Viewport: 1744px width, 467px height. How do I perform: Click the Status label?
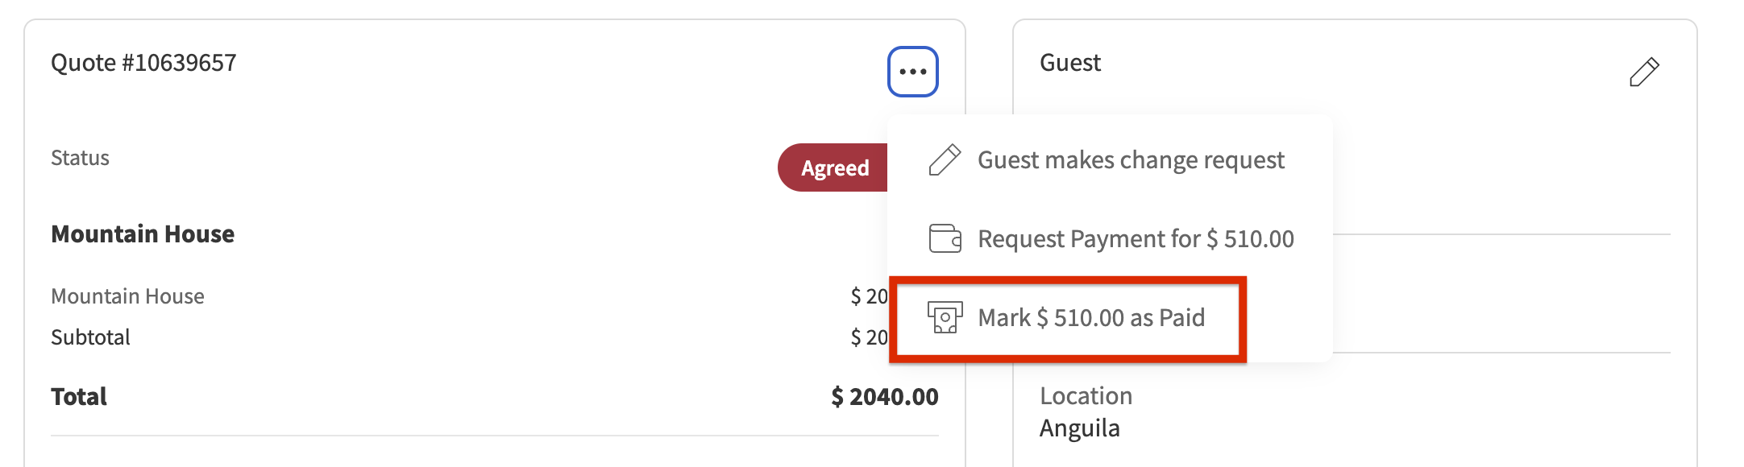[x=80, y=158]
